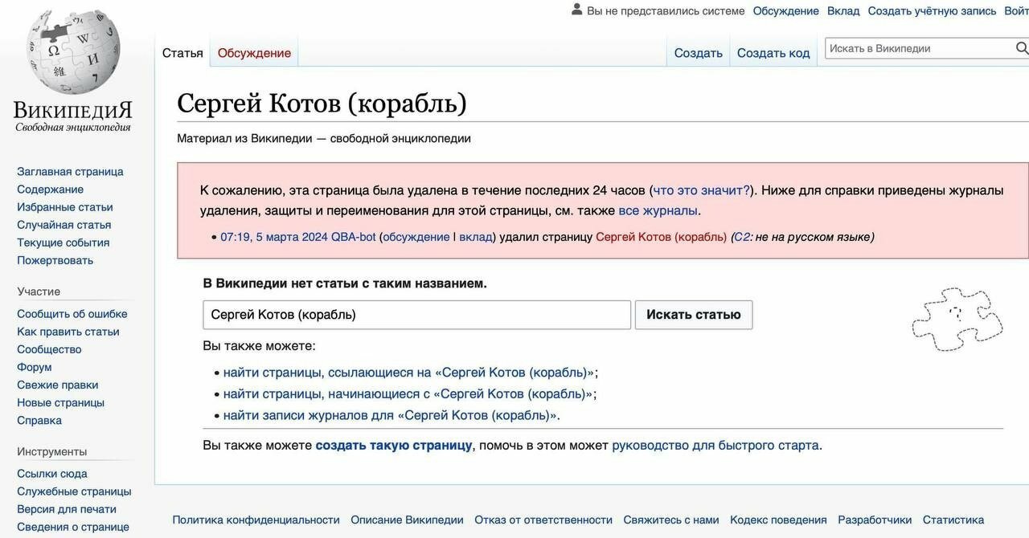Click создать такую страницу link
The image size is (1029, 538).
coord(394,445)
